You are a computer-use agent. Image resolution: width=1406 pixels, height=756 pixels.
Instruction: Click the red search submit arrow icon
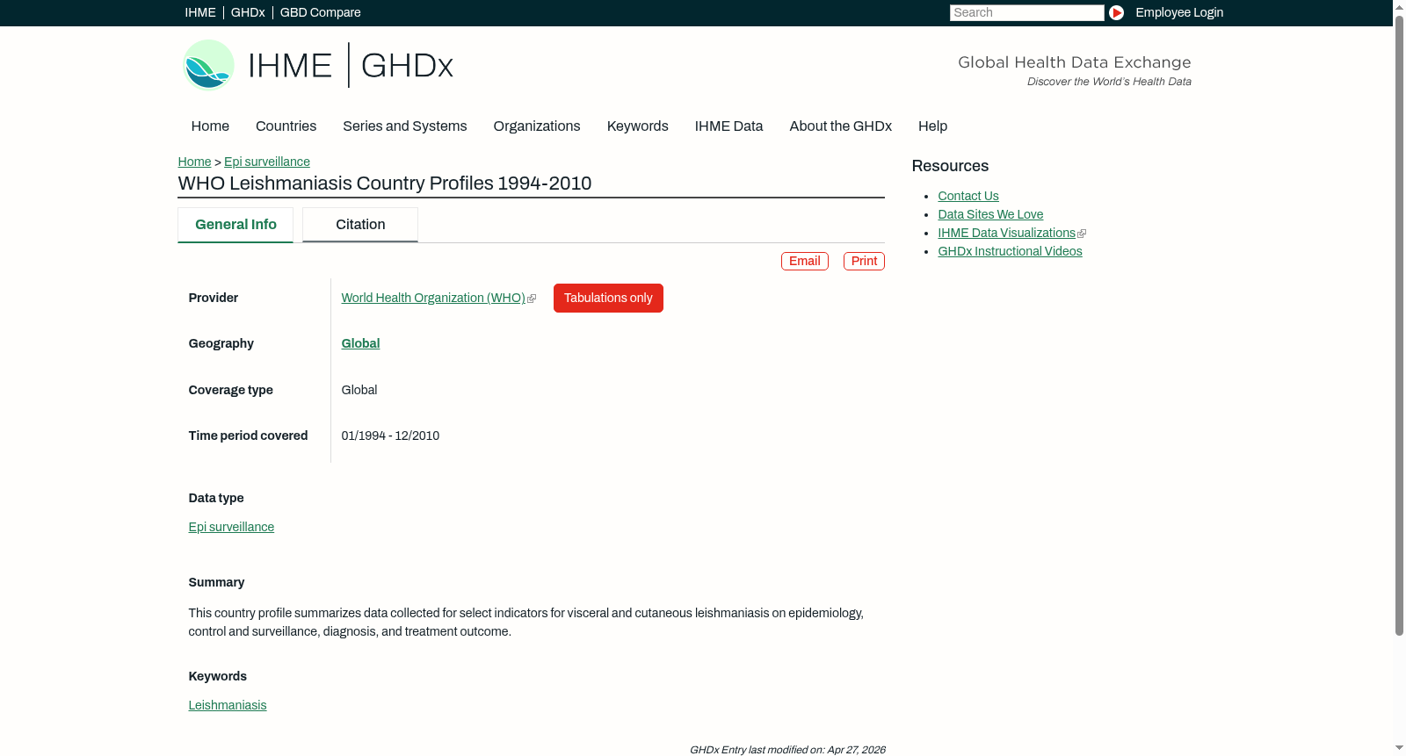tap(1116, 12)
